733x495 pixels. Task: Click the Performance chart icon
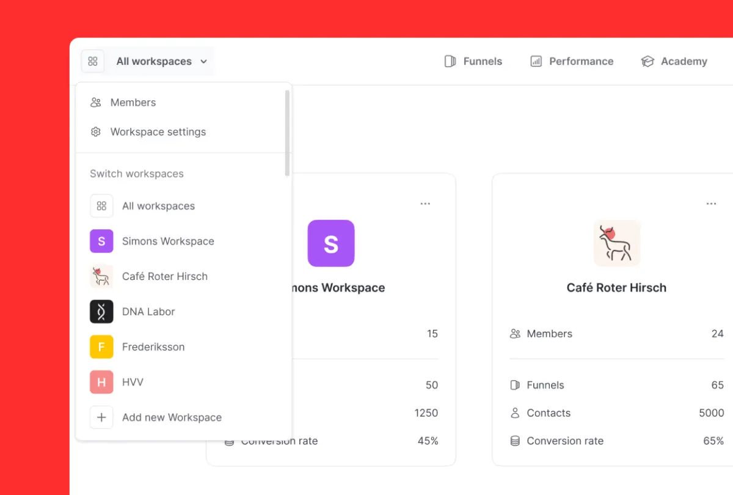(x=536, y=61)
